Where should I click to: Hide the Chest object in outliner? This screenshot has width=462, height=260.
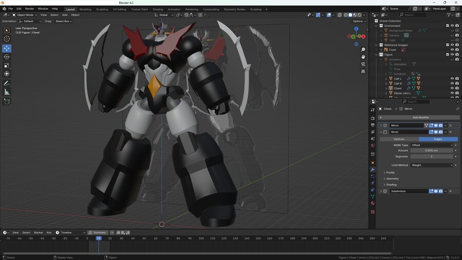(452, 88)
